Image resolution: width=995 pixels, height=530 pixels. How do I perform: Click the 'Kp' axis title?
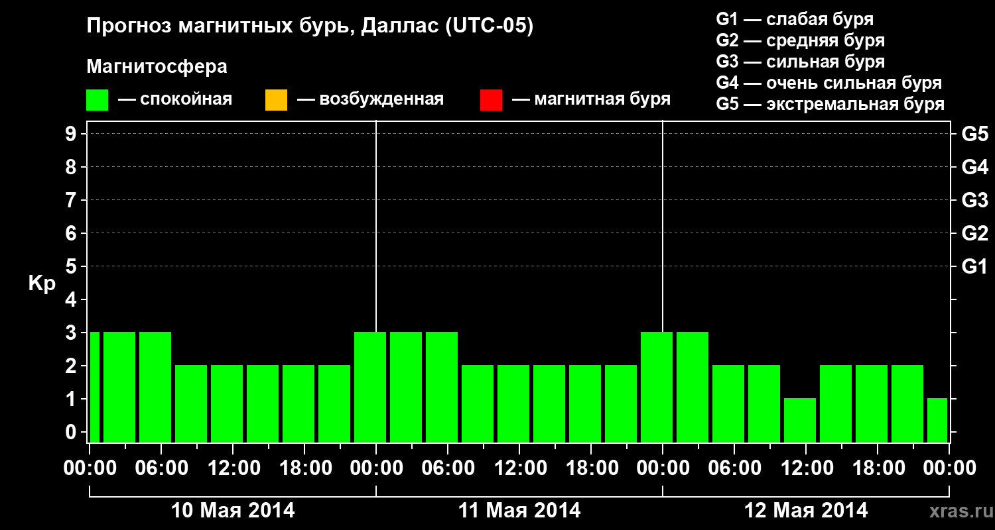point(42,284)
